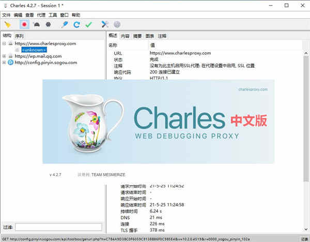Click the 值 column header
This screenshot has height=242, width=310.
[152, 46]
